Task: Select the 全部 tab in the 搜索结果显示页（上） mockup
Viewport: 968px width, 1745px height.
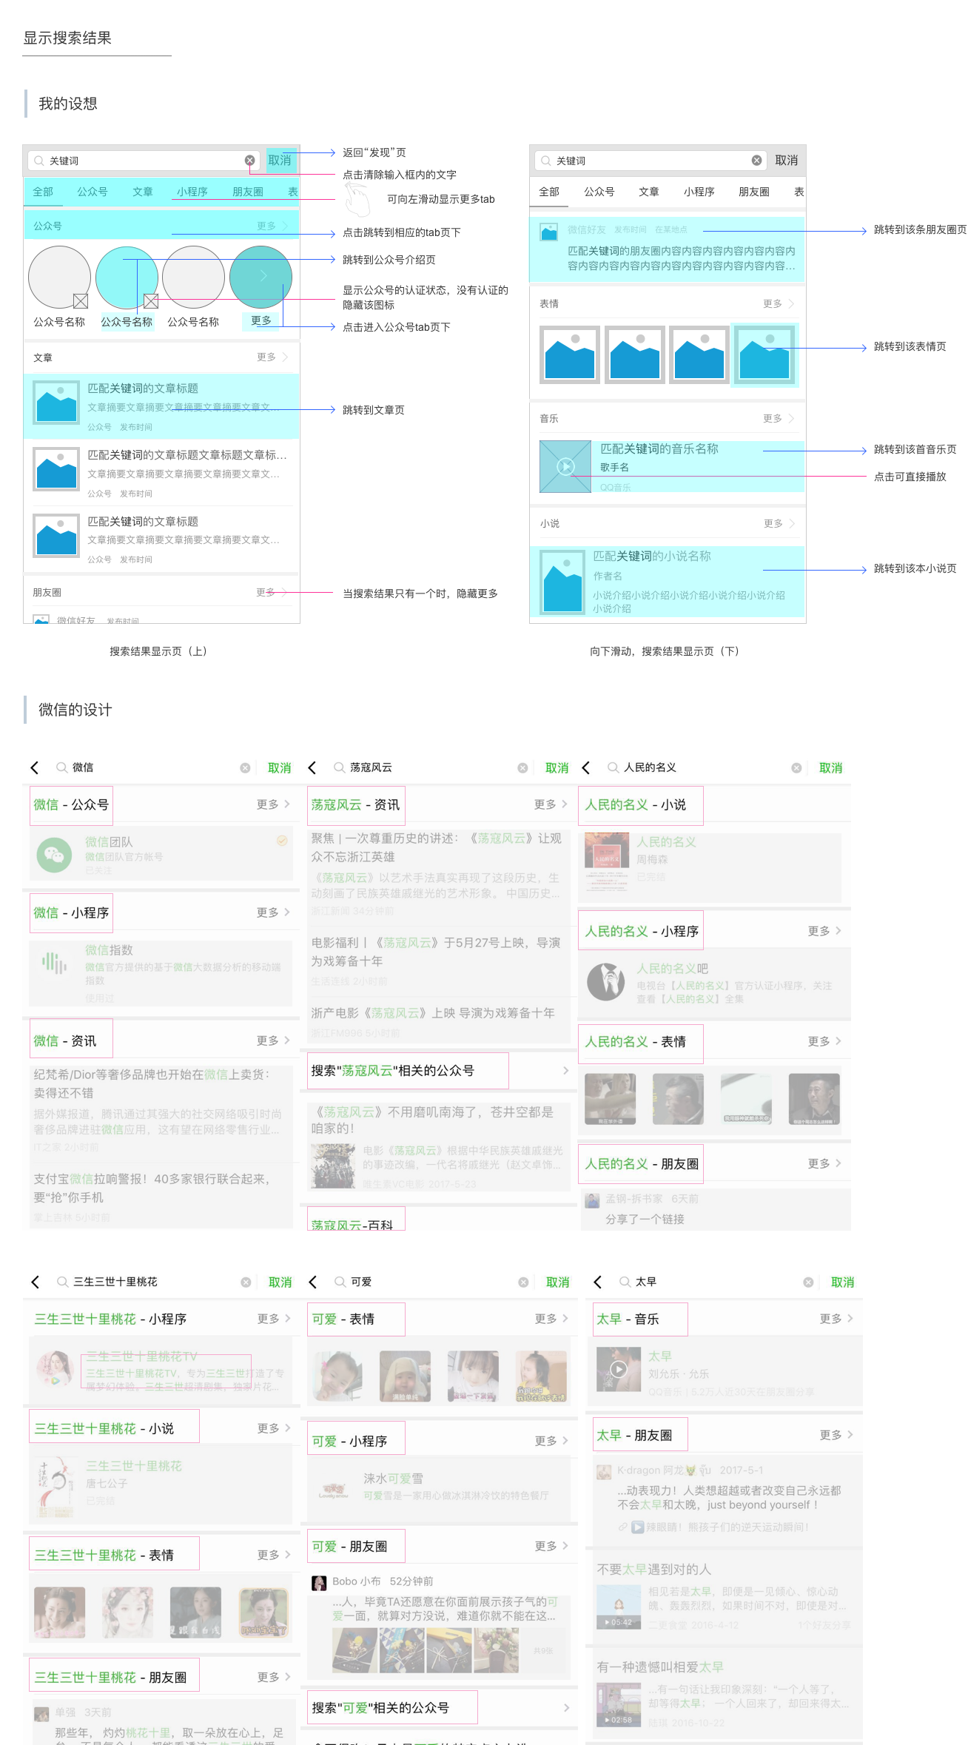Action: pos(43,192)
